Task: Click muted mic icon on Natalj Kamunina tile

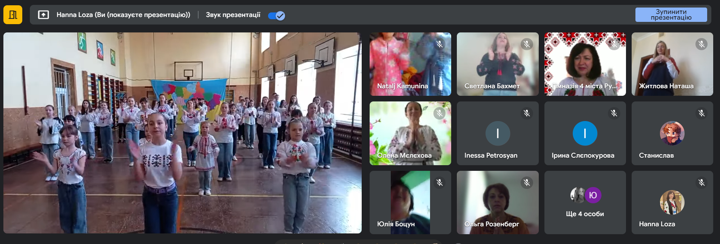Action: click(439, 44)
